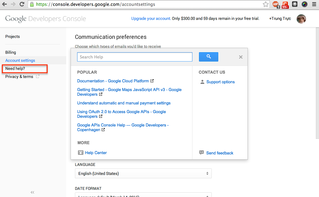Reload the page using the refresh icon

point(22,4)
